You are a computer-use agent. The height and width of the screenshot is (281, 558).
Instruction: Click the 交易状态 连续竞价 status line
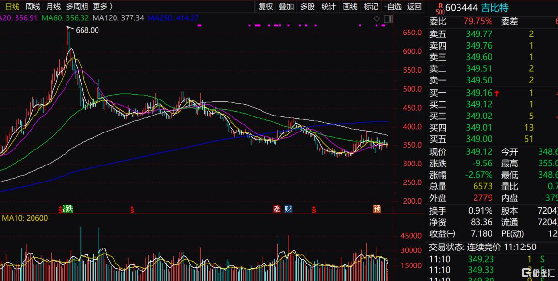pos(483,247)
